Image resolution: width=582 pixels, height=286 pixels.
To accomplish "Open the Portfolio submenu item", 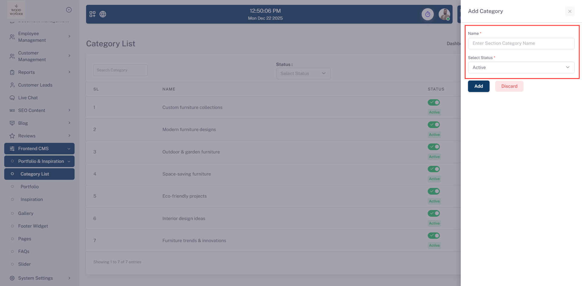I will pyautogui.click(x=30, y=187).
